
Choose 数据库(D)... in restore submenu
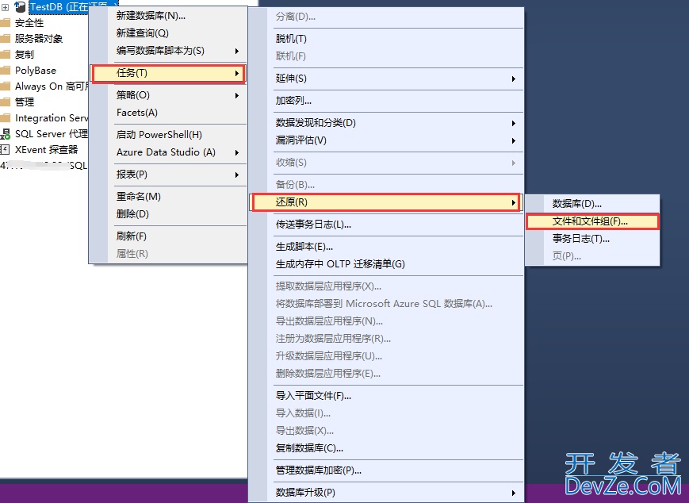point(592,204)
